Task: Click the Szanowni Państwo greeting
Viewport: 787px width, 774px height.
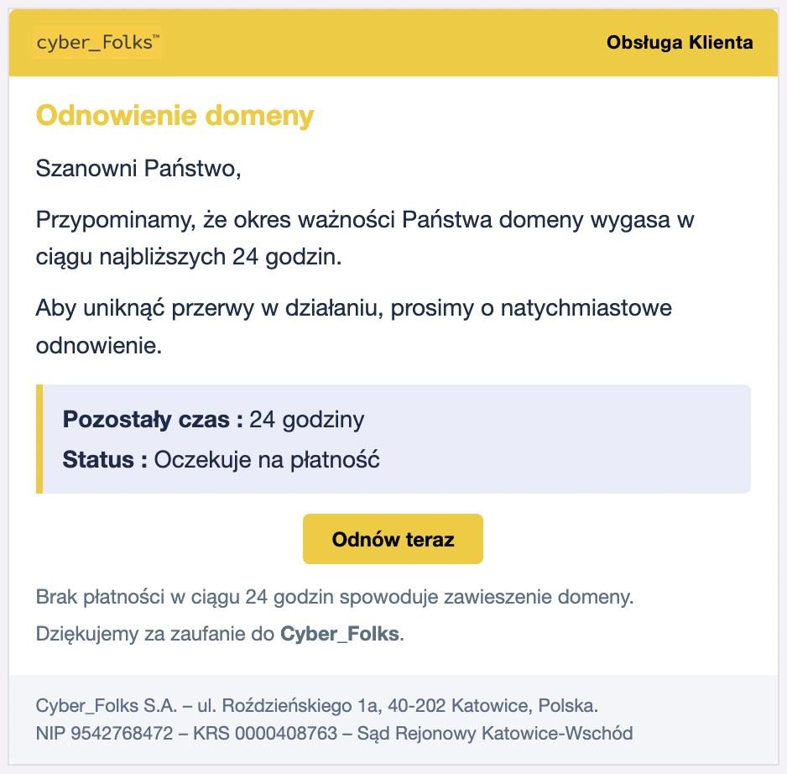Action: coord(138,168)
